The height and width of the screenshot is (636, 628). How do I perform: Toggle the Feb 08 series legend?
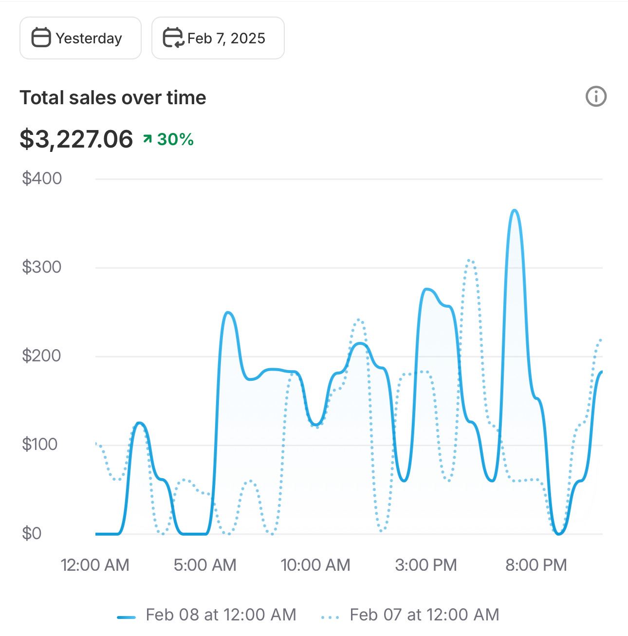[206, 615]
